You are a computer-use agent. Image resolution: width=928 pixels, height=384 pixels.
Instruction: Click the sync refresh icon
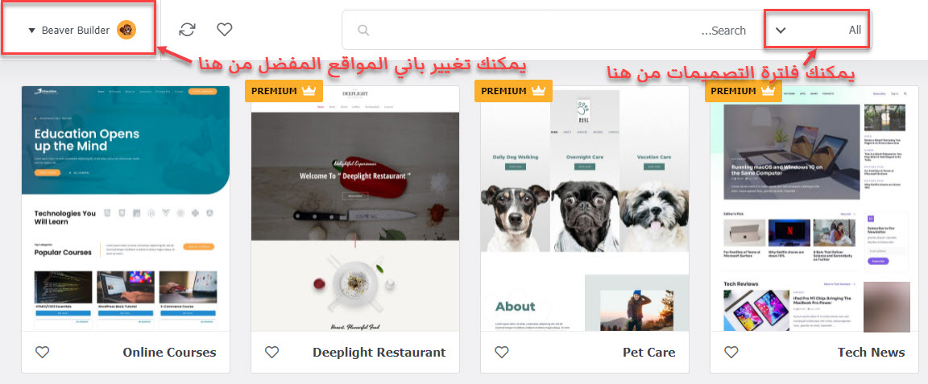point(187,30)
